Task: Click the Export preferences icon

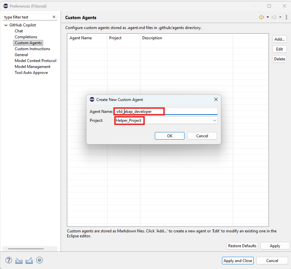Action: [29, 260]
